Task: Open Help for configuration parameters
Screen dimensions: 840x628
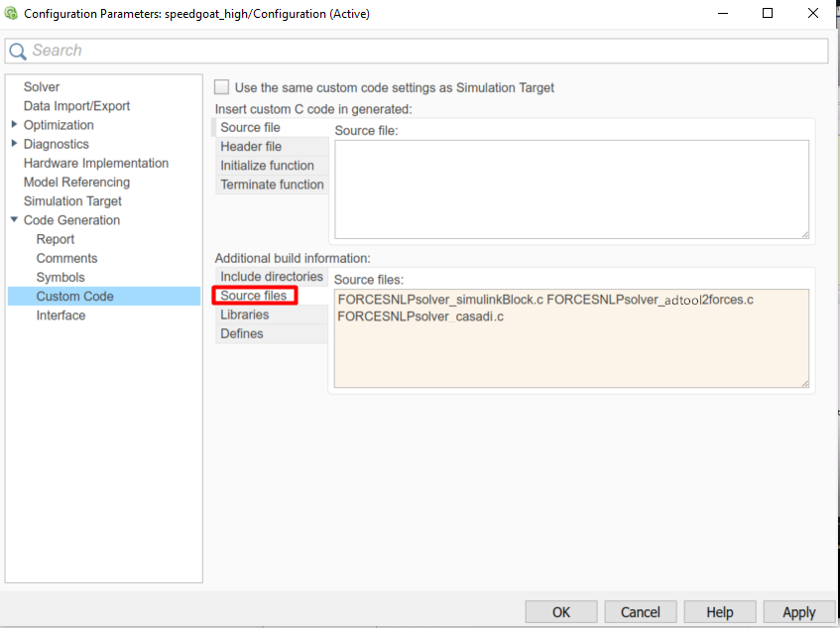Action: coord(721,612)
